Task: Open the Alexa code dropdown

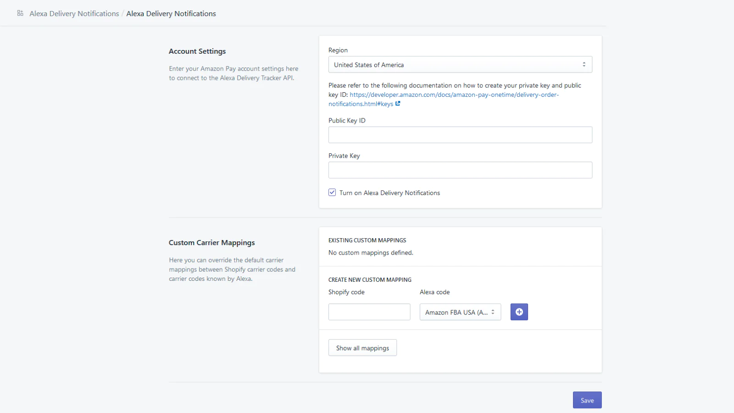Action: [460, 312]
